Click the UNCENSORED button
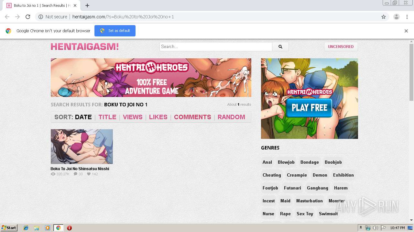This screenshot has width=414, height=232. coord(341,47)
